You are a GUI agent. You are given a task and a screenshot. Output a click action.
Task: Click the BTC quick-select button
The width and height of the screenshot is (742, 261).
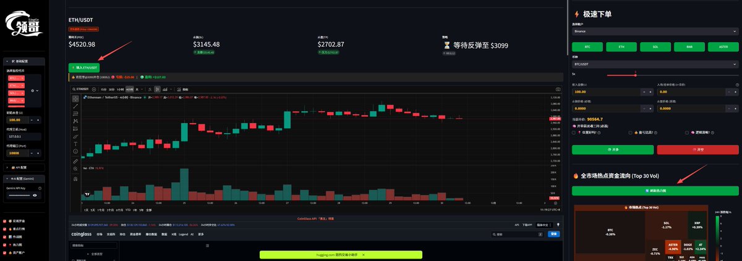click(x=586, y=47)
